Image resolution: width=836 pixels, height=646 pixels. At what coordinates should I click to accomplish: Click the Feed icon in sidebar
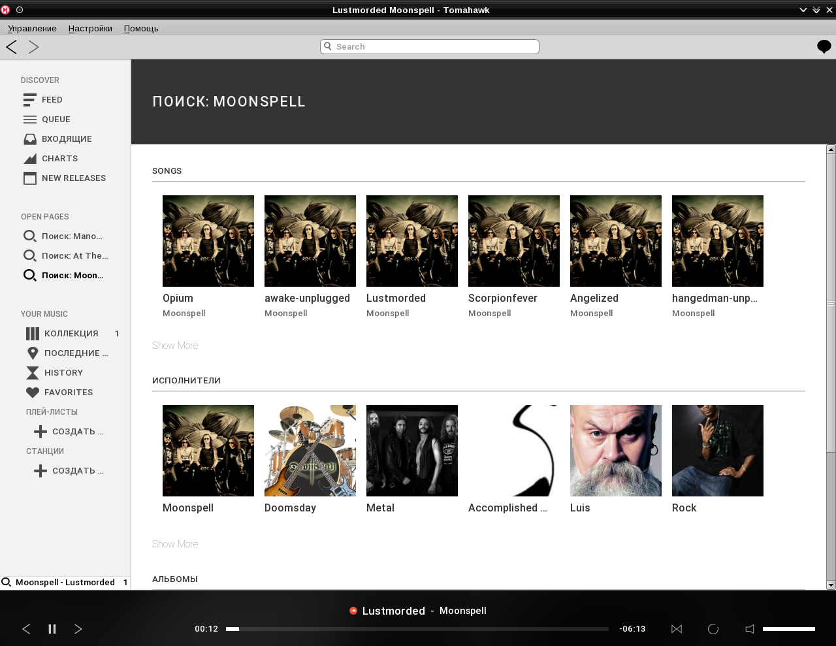pyautogui.click(x=30, y=100)
